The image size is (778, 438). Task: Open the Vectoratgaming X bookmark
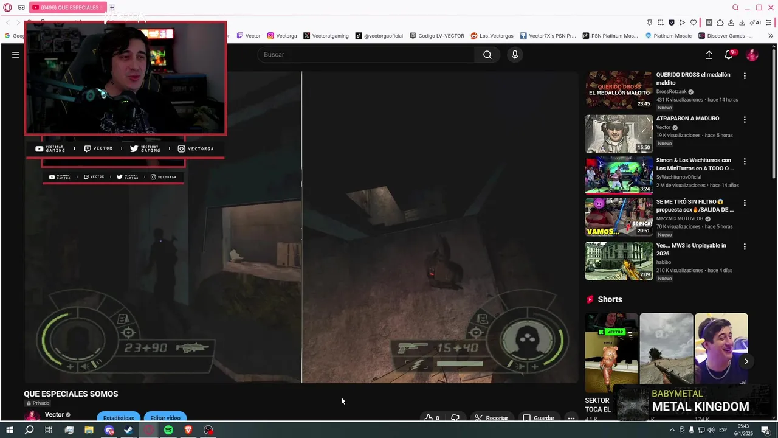click(x=326, y=36)
